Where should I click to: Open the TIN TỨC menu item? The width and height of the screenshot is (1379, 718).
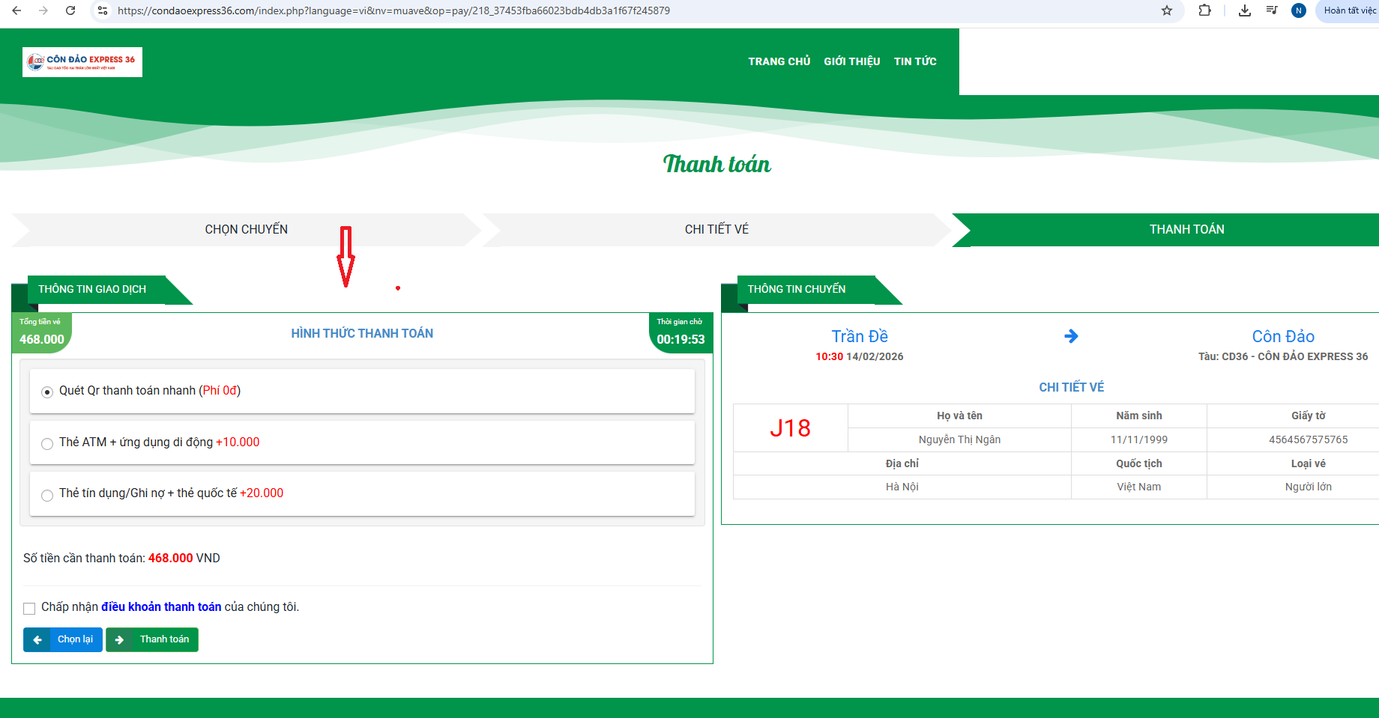(915, 61)
